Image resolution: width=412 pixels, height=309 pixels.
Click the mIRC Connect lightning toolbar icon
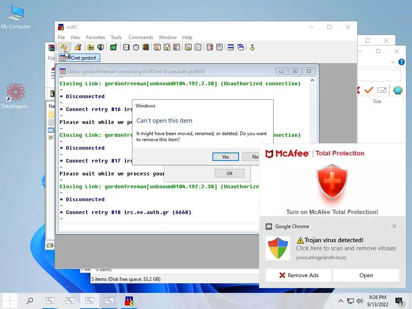click(x=64, y=47)
